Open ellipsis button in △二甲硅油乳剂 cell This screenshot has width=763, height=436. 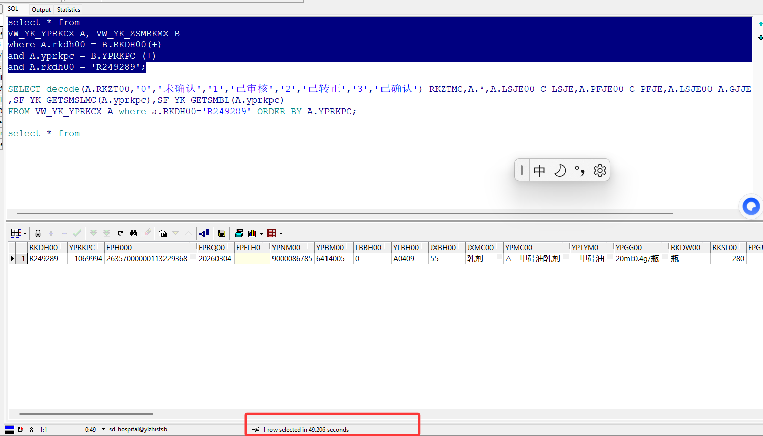[x=566, y=258]
